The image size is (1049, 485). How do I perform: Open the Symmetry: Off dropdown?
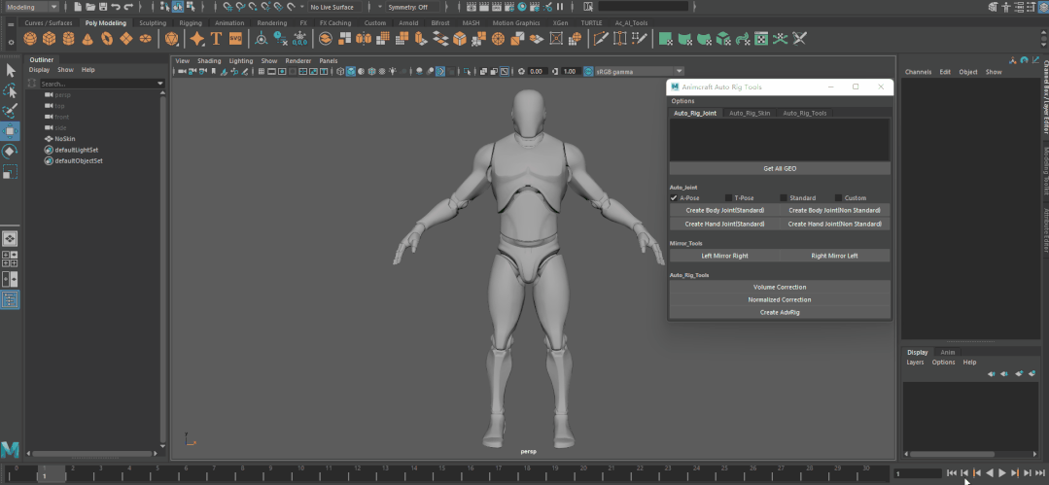[413, 7]
